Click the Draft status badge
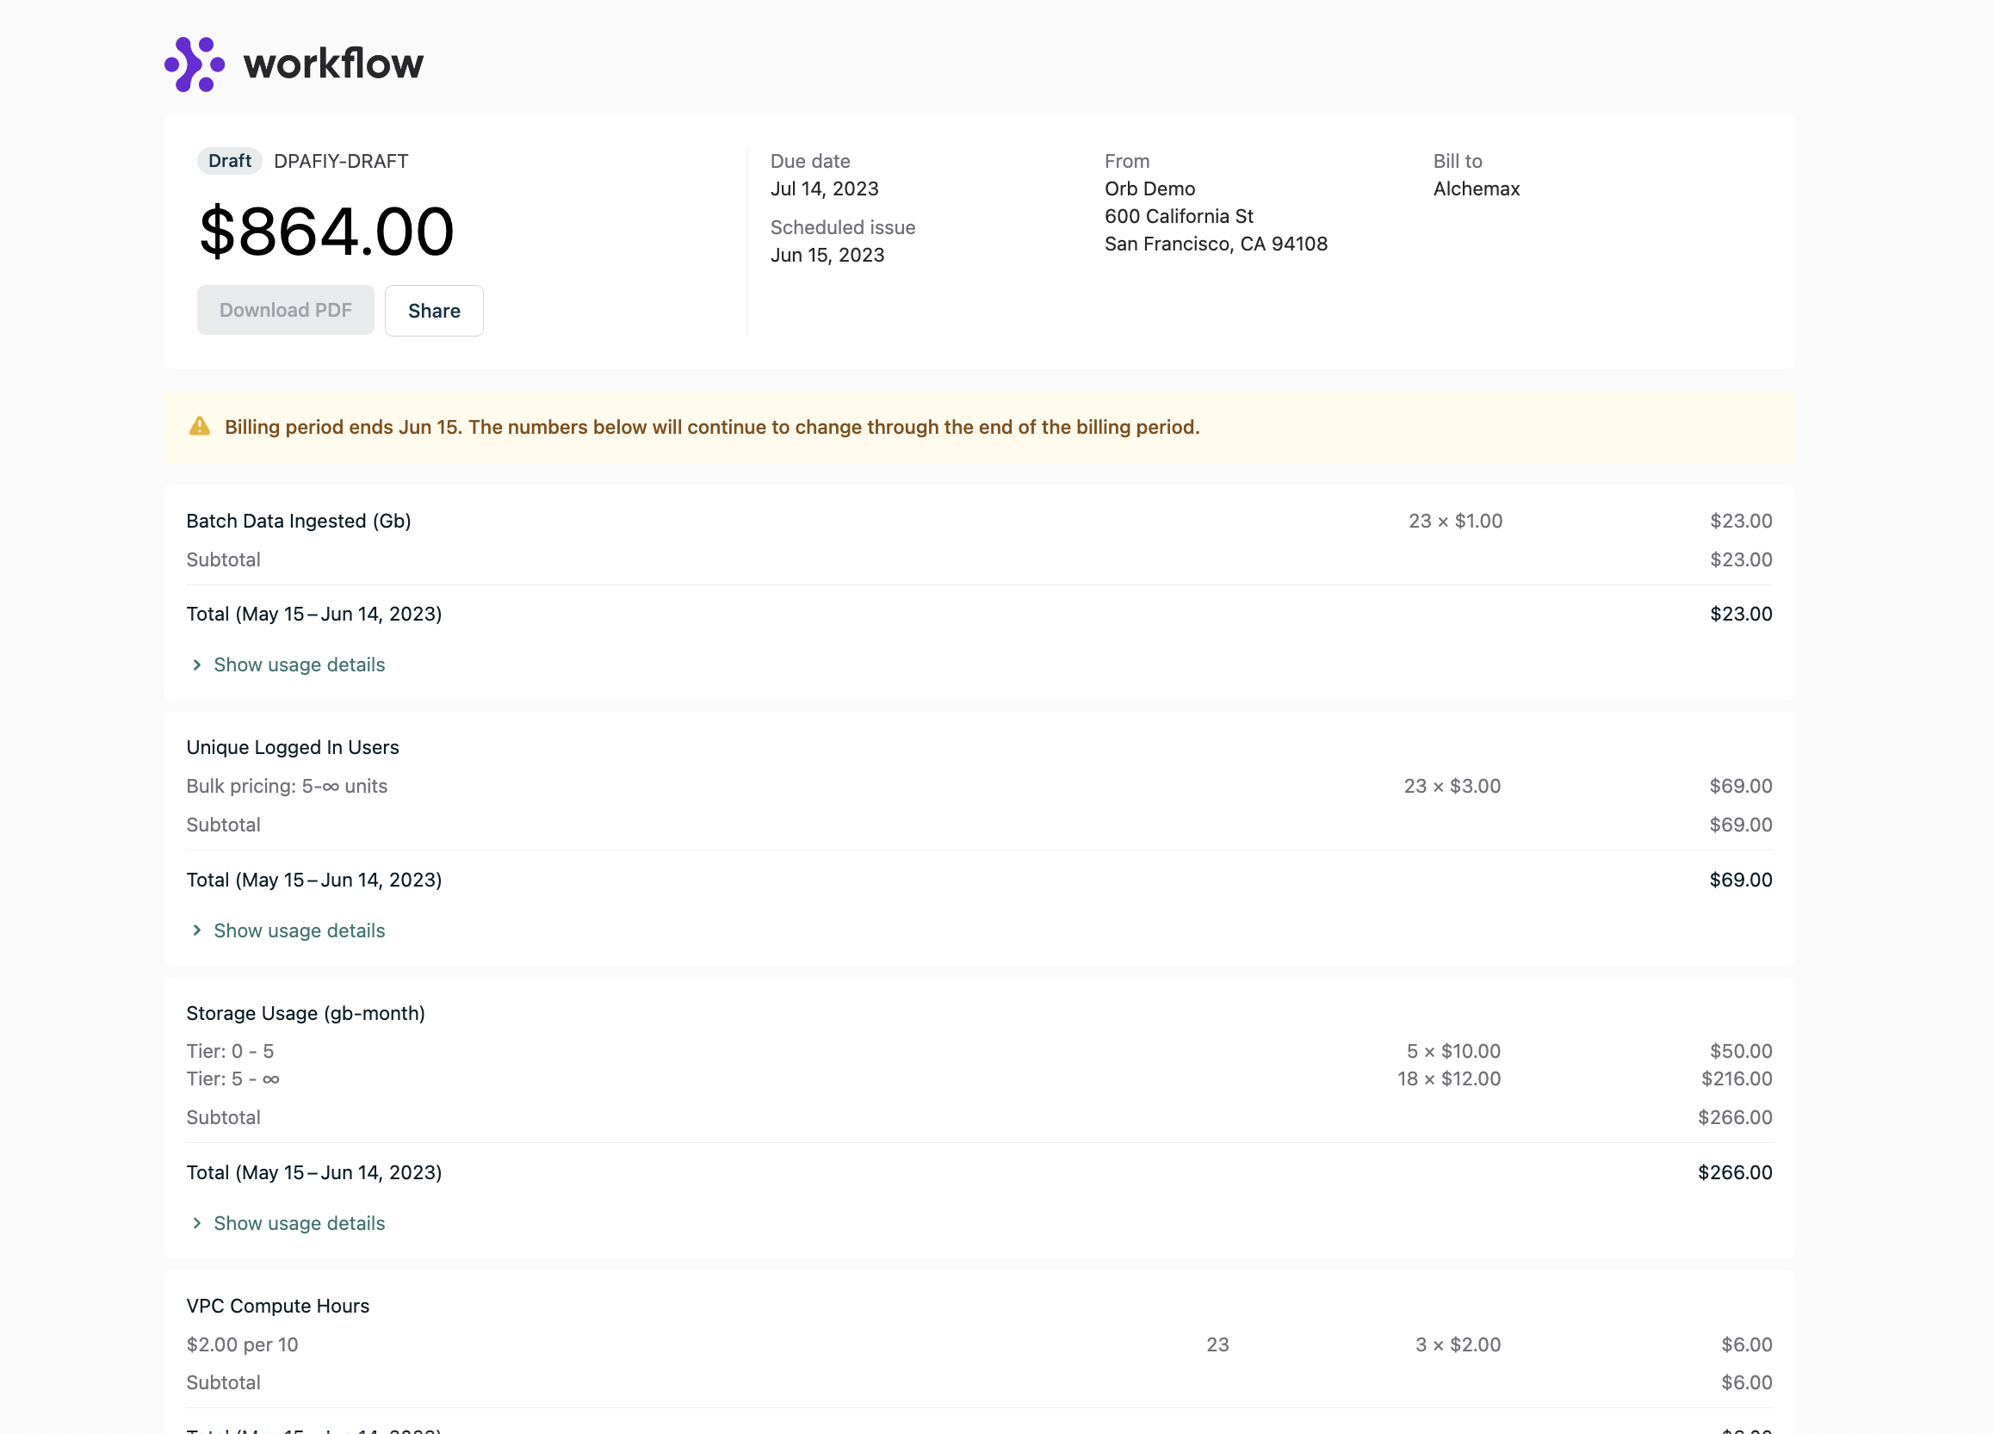The image size is (1994, 1434). pyautogui.click(x=230, y=161)
